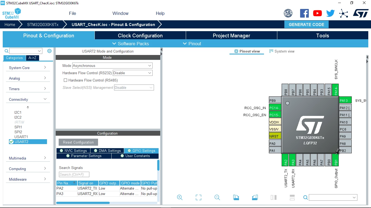Open the DMA Settings tab

[x=107, y=151]
